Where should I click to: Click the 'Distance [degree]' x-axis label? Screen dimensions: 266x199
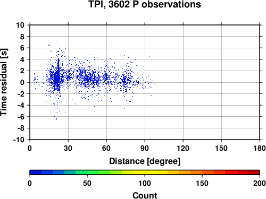pos(145,161)
